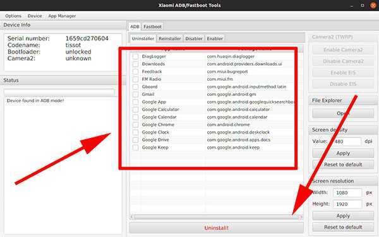Viewport: 379px width, 237px height.
Task: Click the Enable Camera2 button
Action: pyautogui.click(x=343, y=50)
